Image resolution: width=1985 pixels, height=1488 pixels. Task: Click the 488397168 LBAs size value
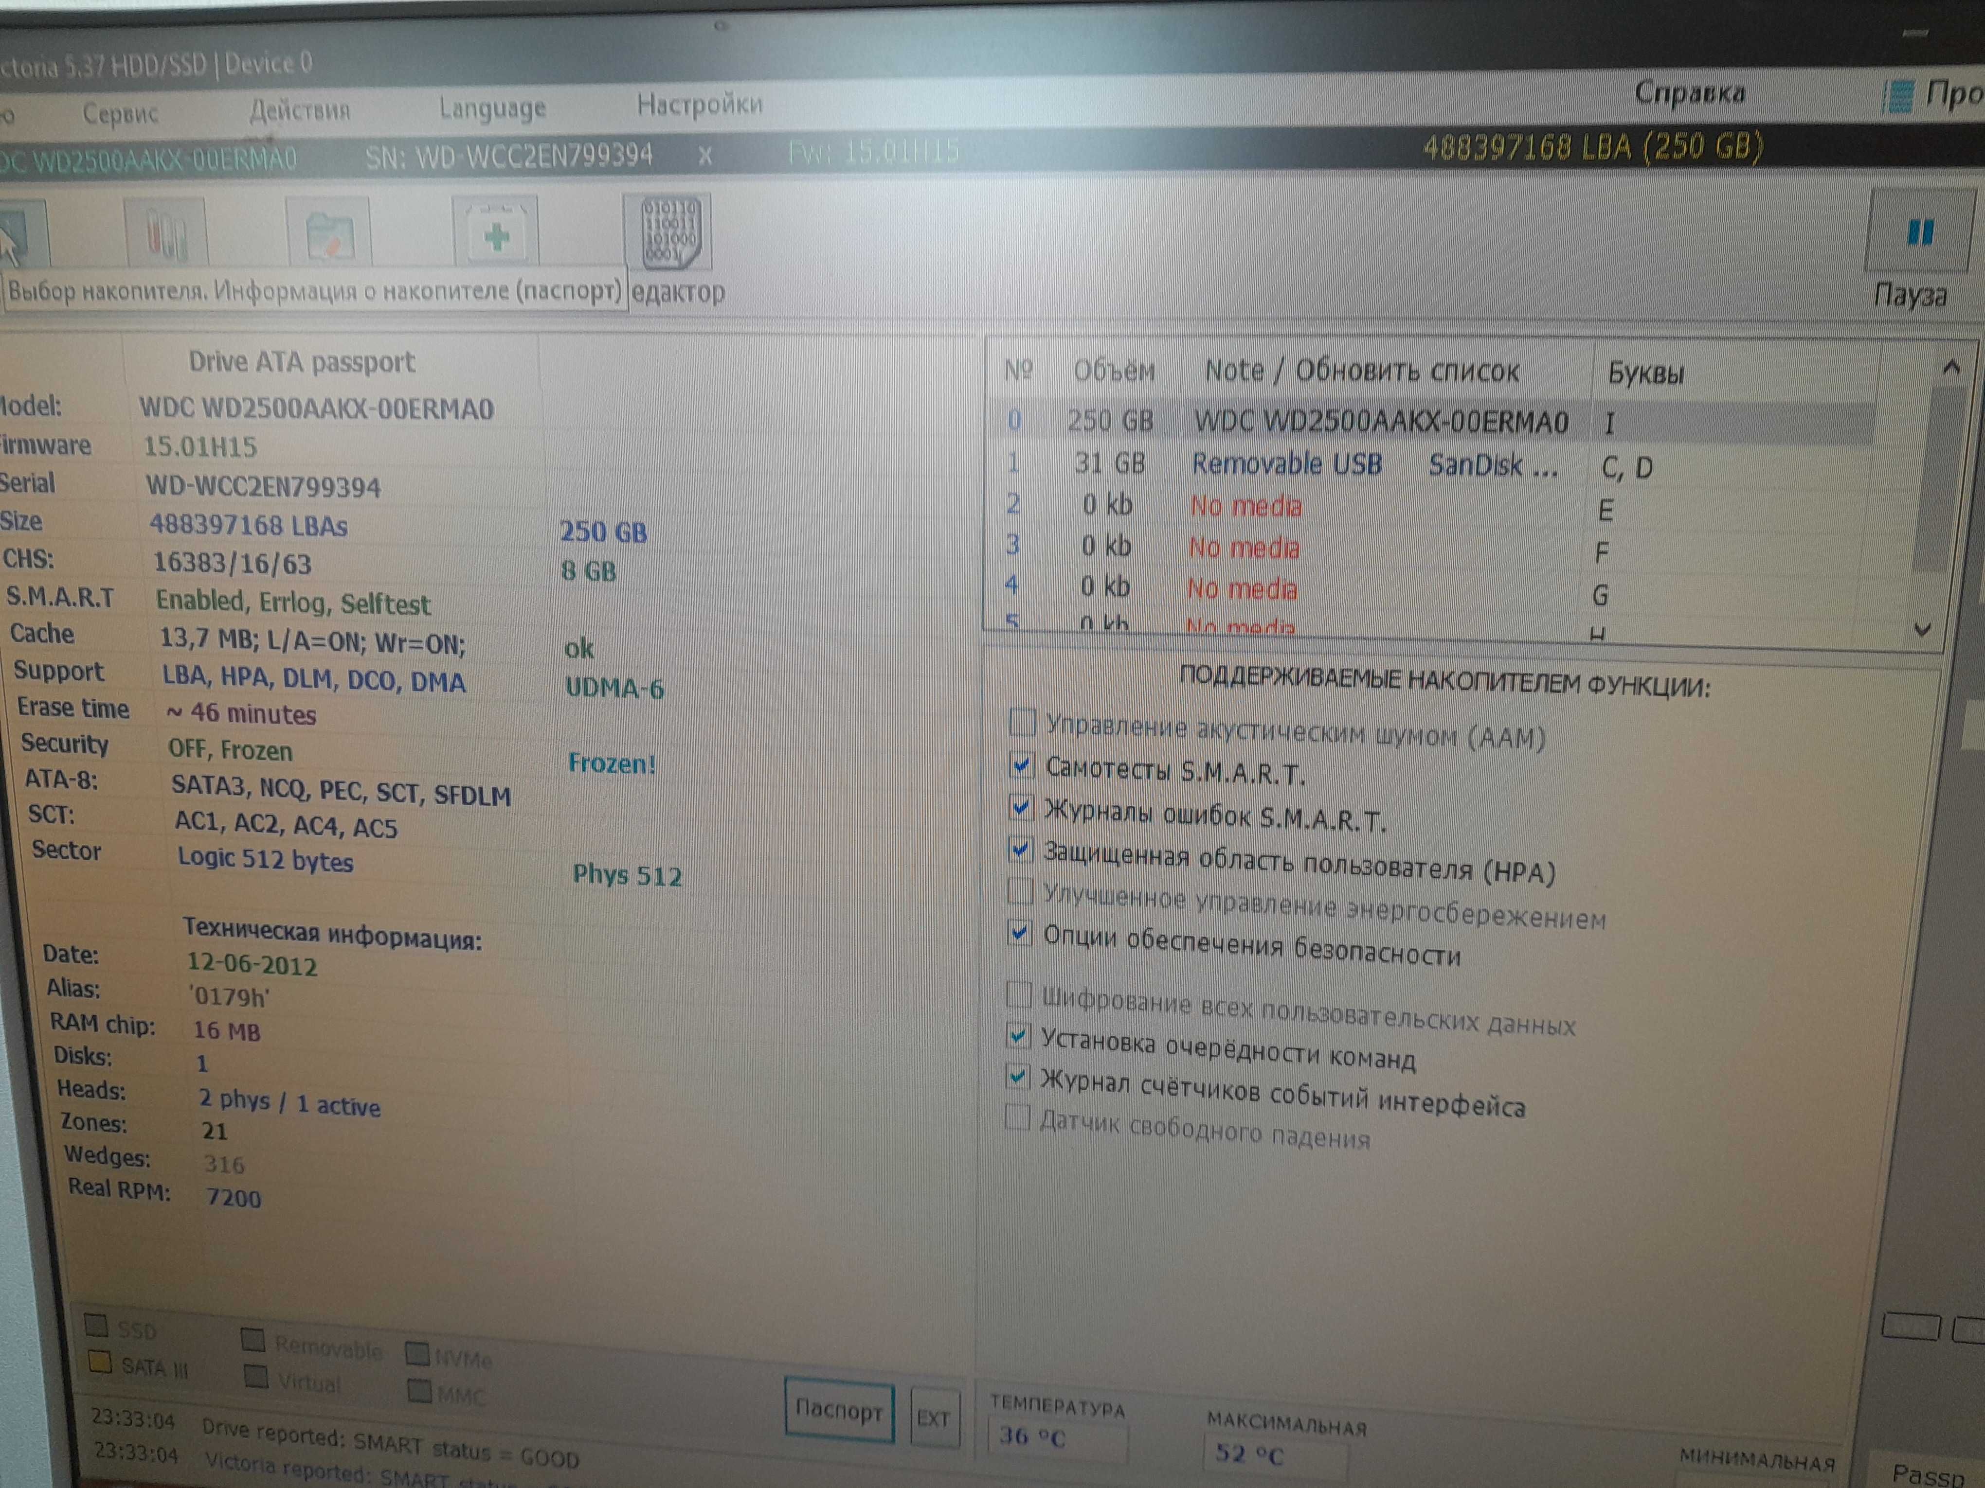249,525
